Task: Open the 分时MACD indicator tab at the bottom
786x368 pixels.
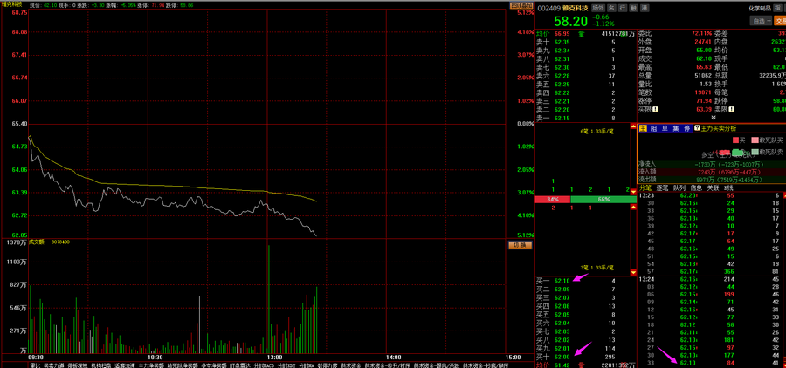Action: pos(264,365)
